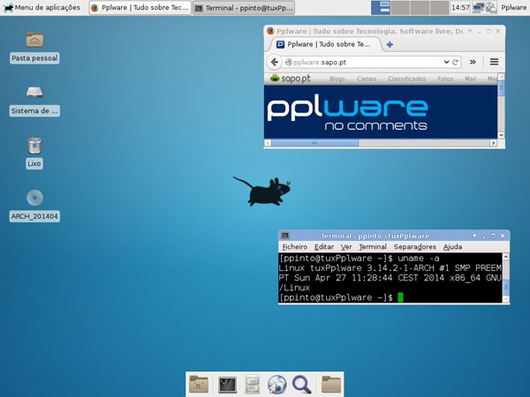Screen dimensions: 530x397
Task: Shade the Firefox window with up arrow
Action: click(470, 31)
